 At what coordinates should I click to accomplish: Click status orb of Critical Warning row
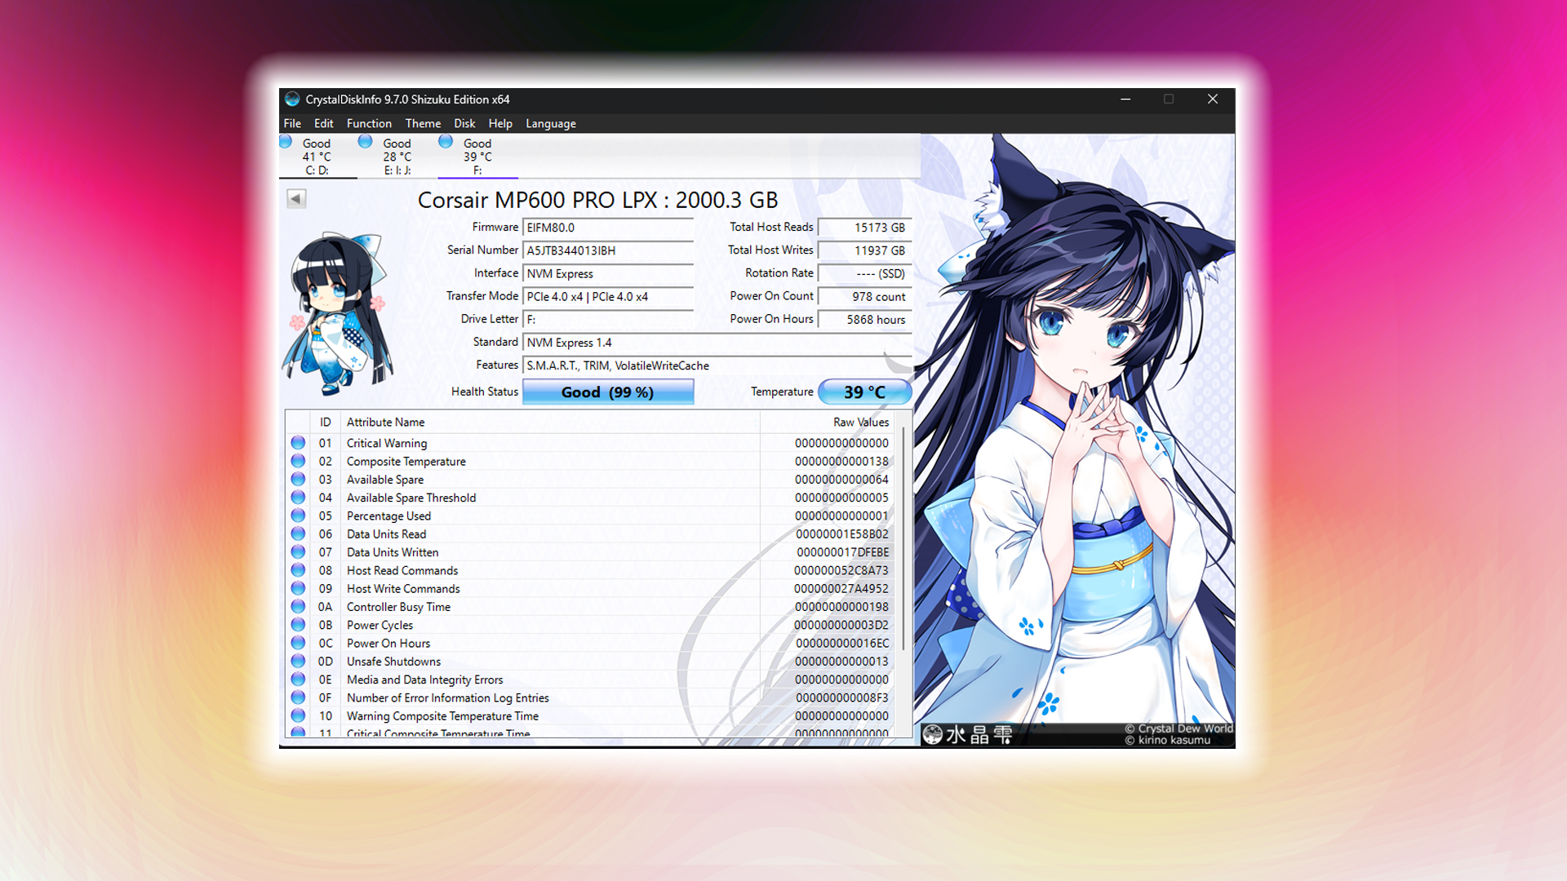click(x=299, y=443)
